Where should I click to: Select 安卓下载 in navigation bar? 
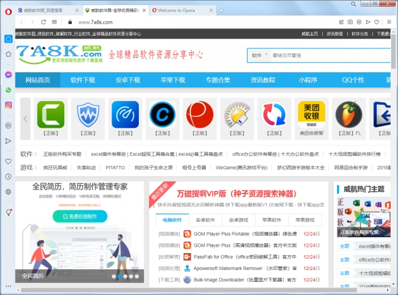point(128,80)
